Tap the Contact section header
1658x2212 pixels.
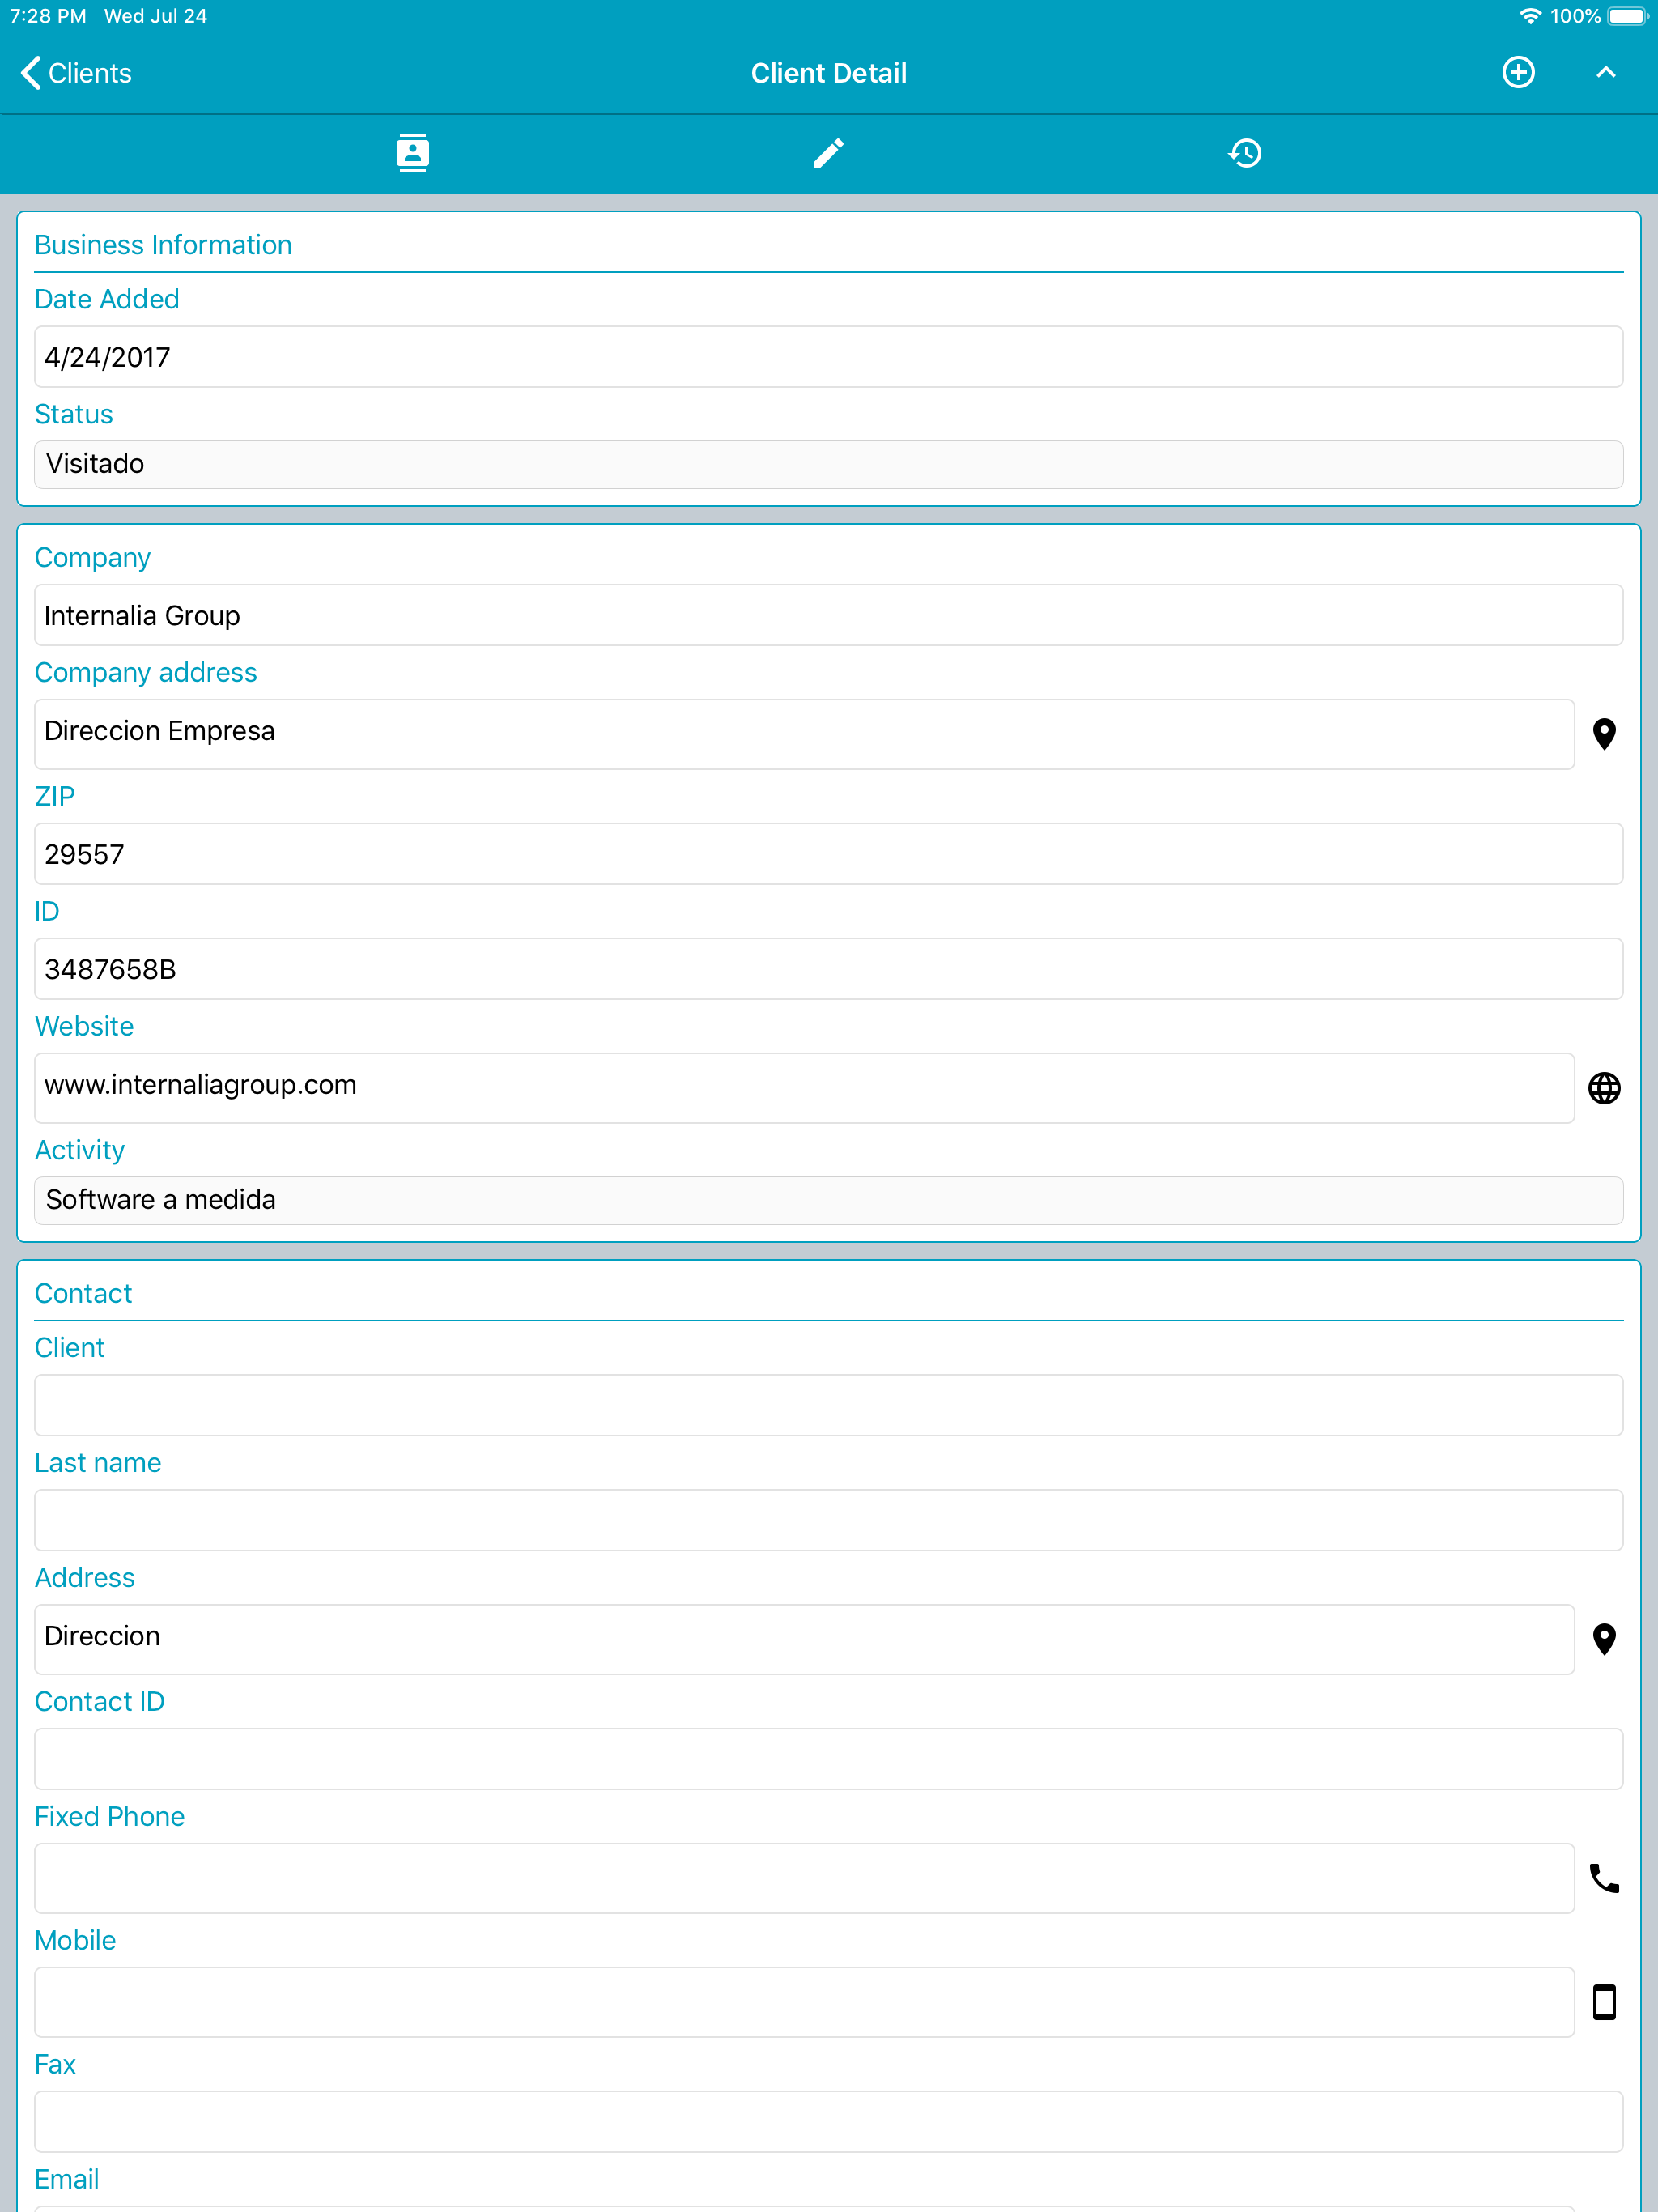tap(83, 1293)
